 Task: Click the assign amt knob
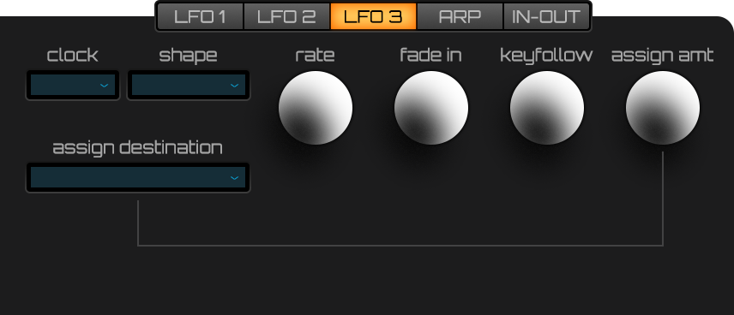point(663,108)
